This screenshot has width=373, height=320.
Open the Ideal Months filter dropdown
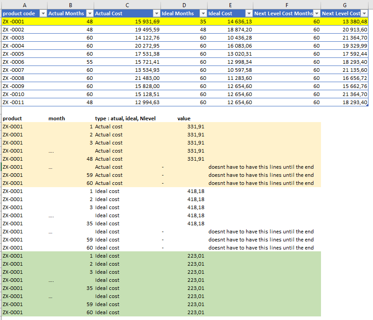(x=203, y=13)
